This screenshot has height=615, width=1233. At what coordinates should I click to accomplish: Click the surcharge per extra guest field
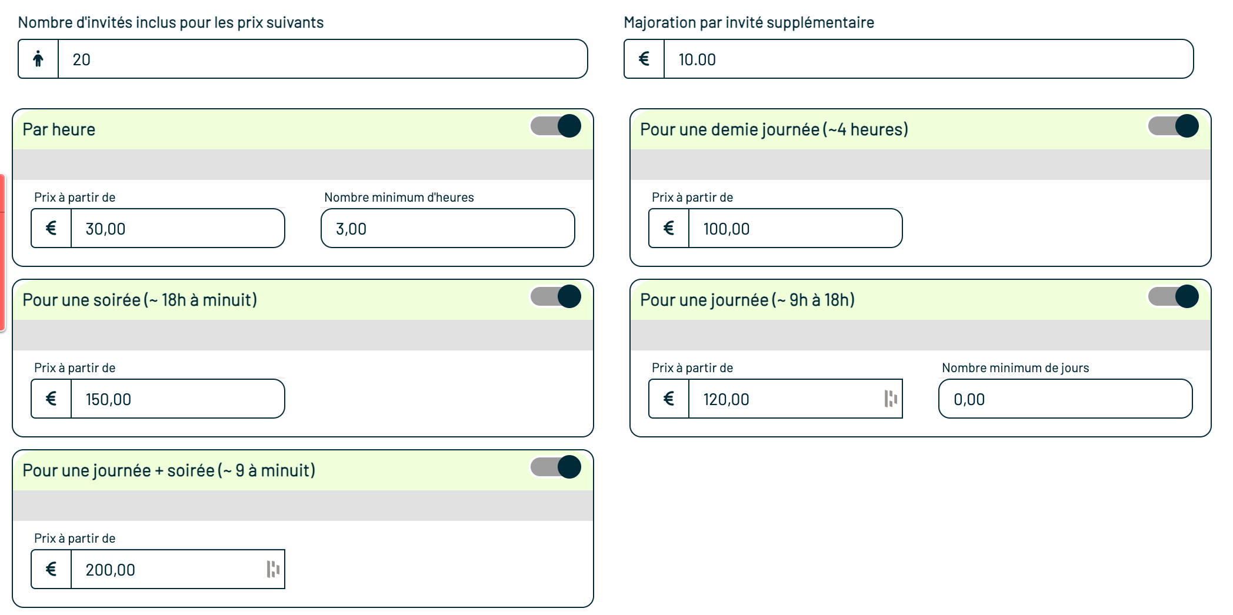point(928,59)
